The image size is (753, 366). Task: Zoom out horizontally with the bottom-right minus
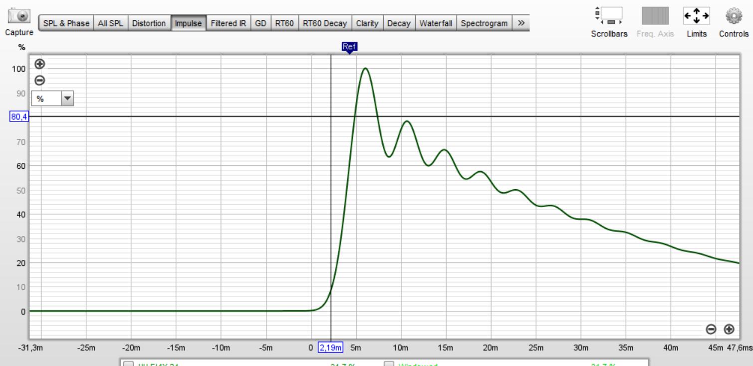(712, 329)
